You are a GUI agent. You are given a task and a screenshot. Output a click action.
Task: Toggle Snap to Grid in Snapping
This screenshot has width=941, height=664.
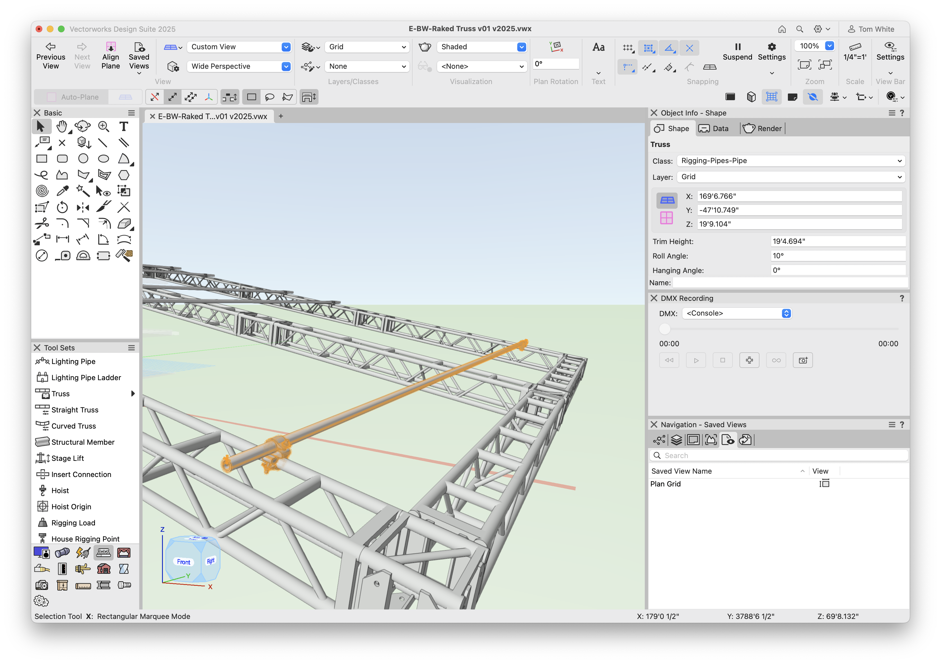click(628, 48)
